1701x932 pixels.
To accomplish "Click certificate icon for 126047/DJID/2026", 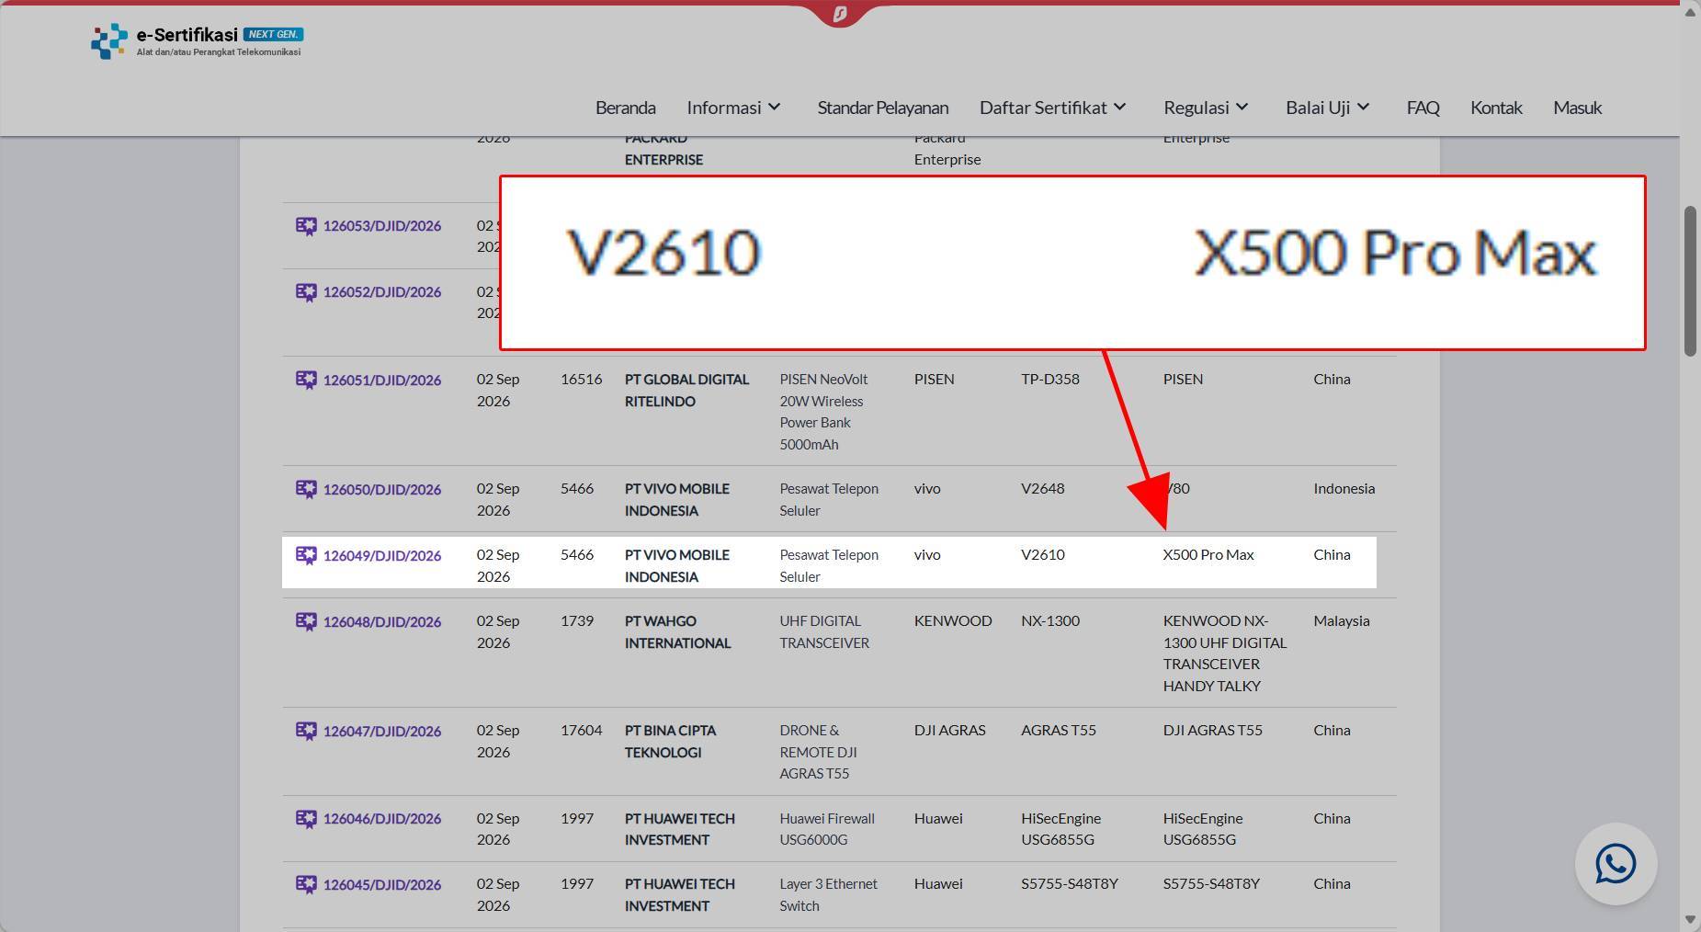I will 306,731.
